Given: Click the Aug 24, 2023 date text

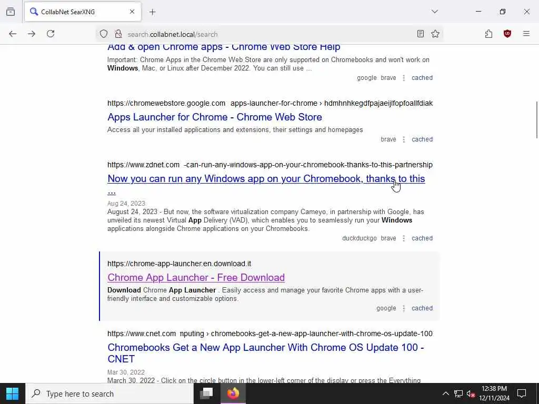Looking at the screenshot, I should pyautogui.click(x=126, y=204).
